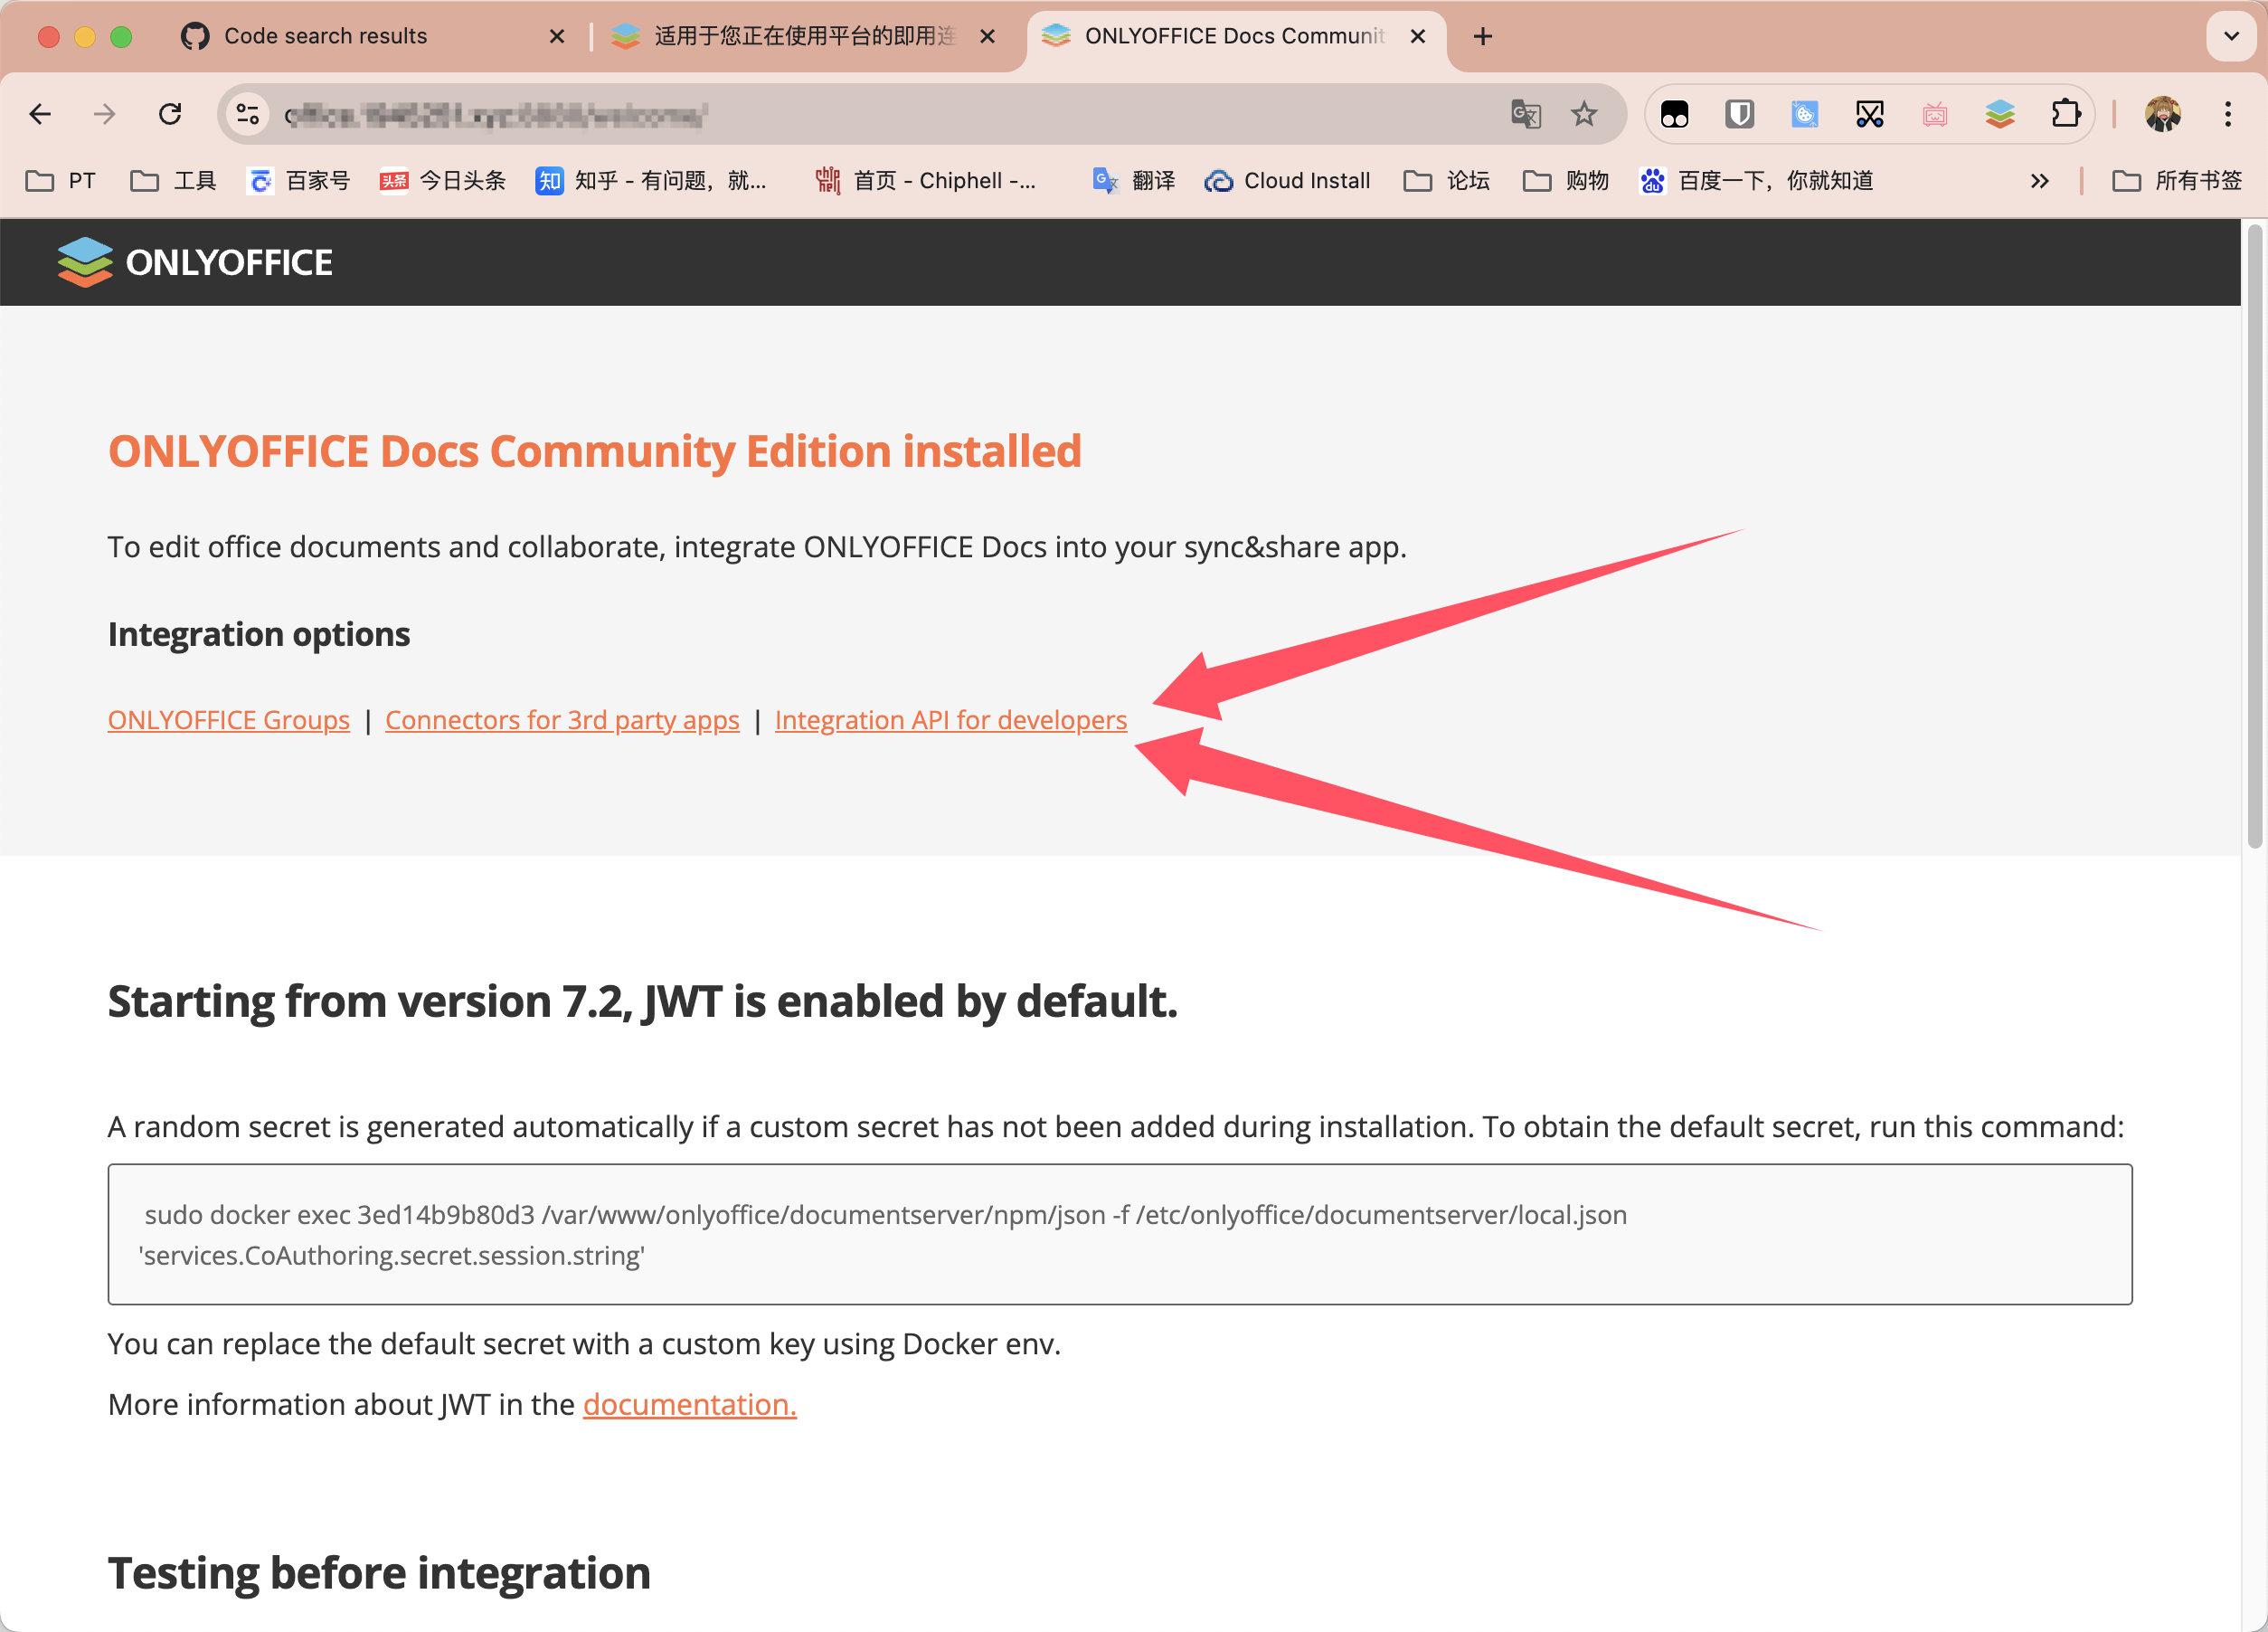This screenshot has height=1632, width=2268.
Task: Open the 百度一下 bookmark
Action: (x=1756, y=181)
